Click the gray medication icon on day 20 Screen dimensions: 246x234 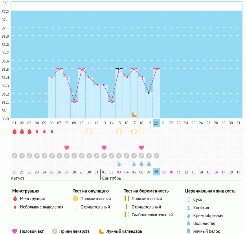click(x=156, y=155)
